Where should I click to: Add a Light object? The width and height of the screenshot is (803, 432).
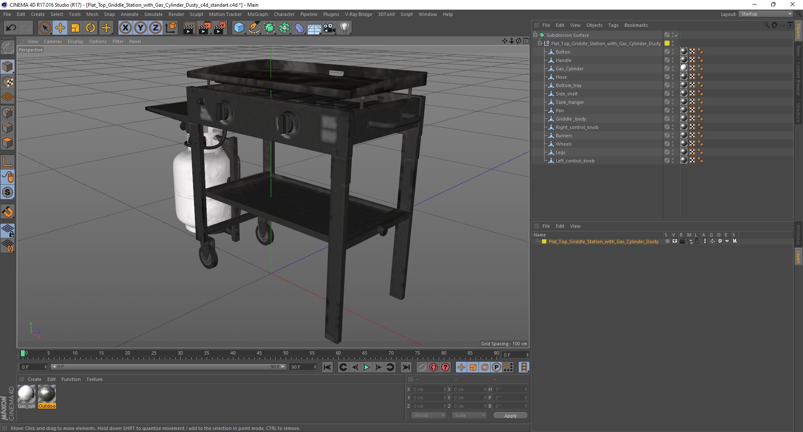[345, 28]
